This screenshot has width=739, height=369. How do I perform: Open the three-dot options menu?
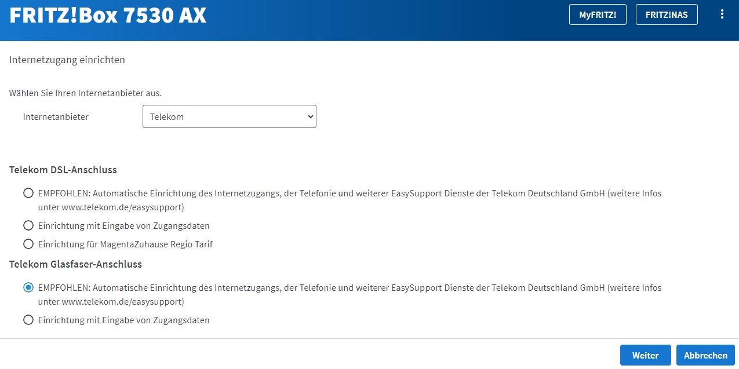722,14
